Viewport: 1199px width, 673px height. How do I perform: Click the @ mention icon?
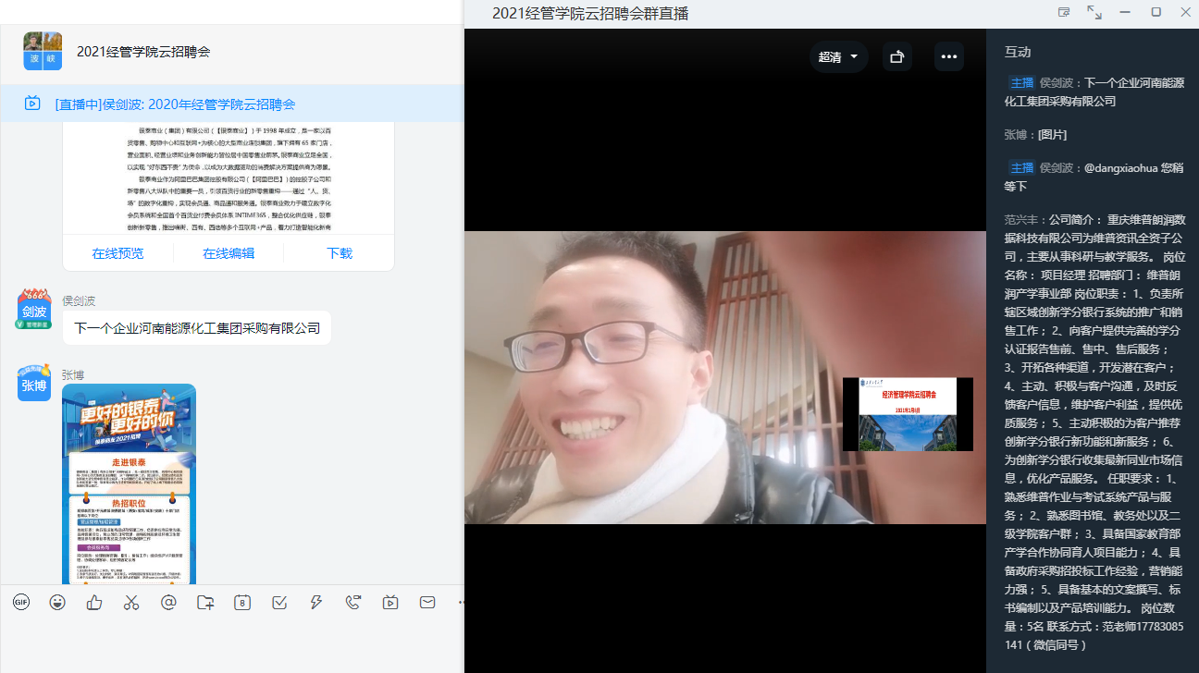tap(168, 603)
